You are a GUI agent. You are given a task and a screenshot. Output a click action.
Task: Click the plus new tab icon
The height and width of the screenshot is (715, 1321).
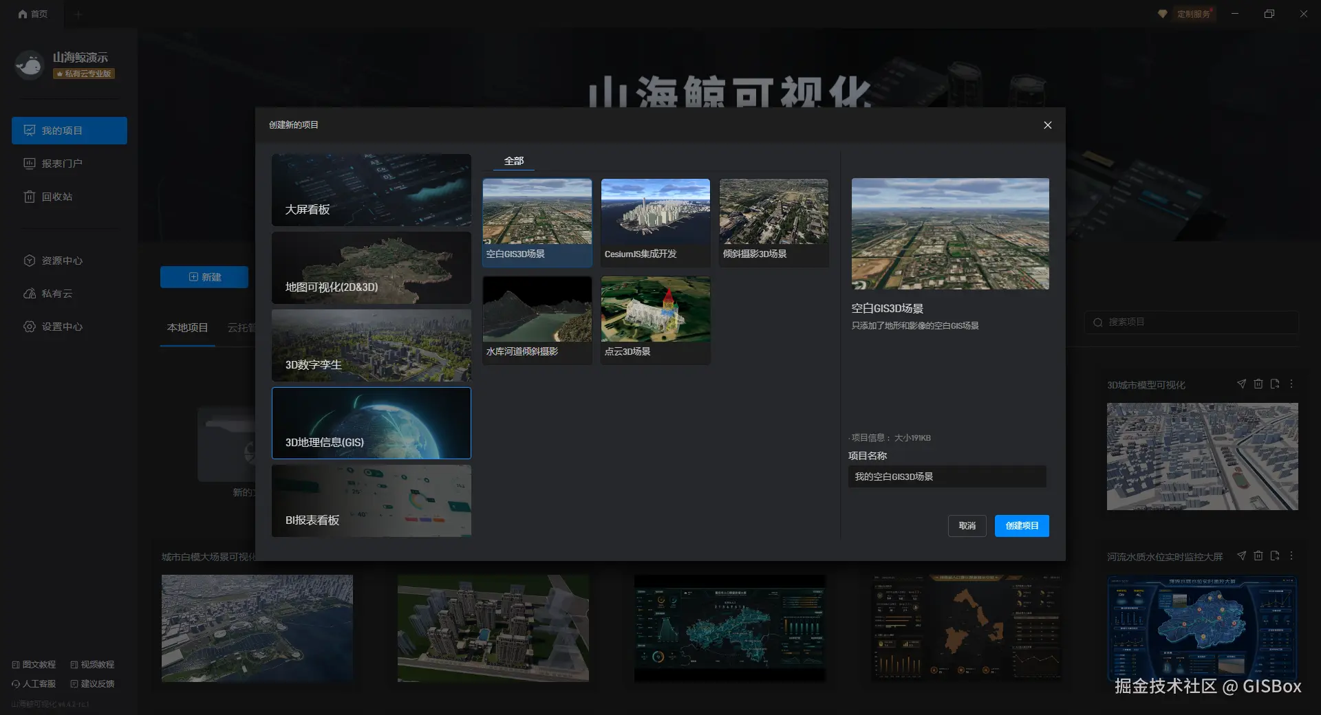tap(78, 14)
